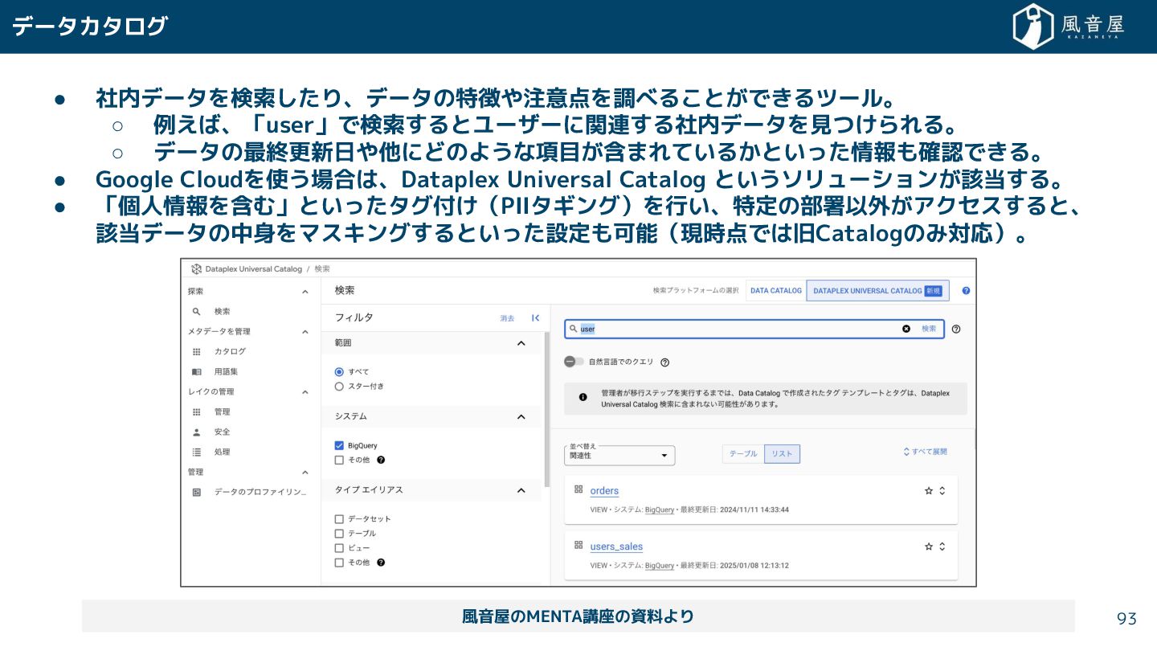Collapse the 管理 sidebar section header

point(305,472)
